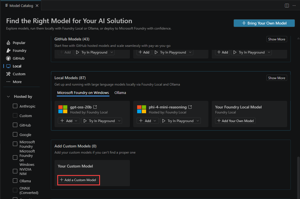The height and width of the screenshot is (199, 300).
Task: Switch to Microsoft Foundry on Windows tab
Action: click(x=83, y=93)
